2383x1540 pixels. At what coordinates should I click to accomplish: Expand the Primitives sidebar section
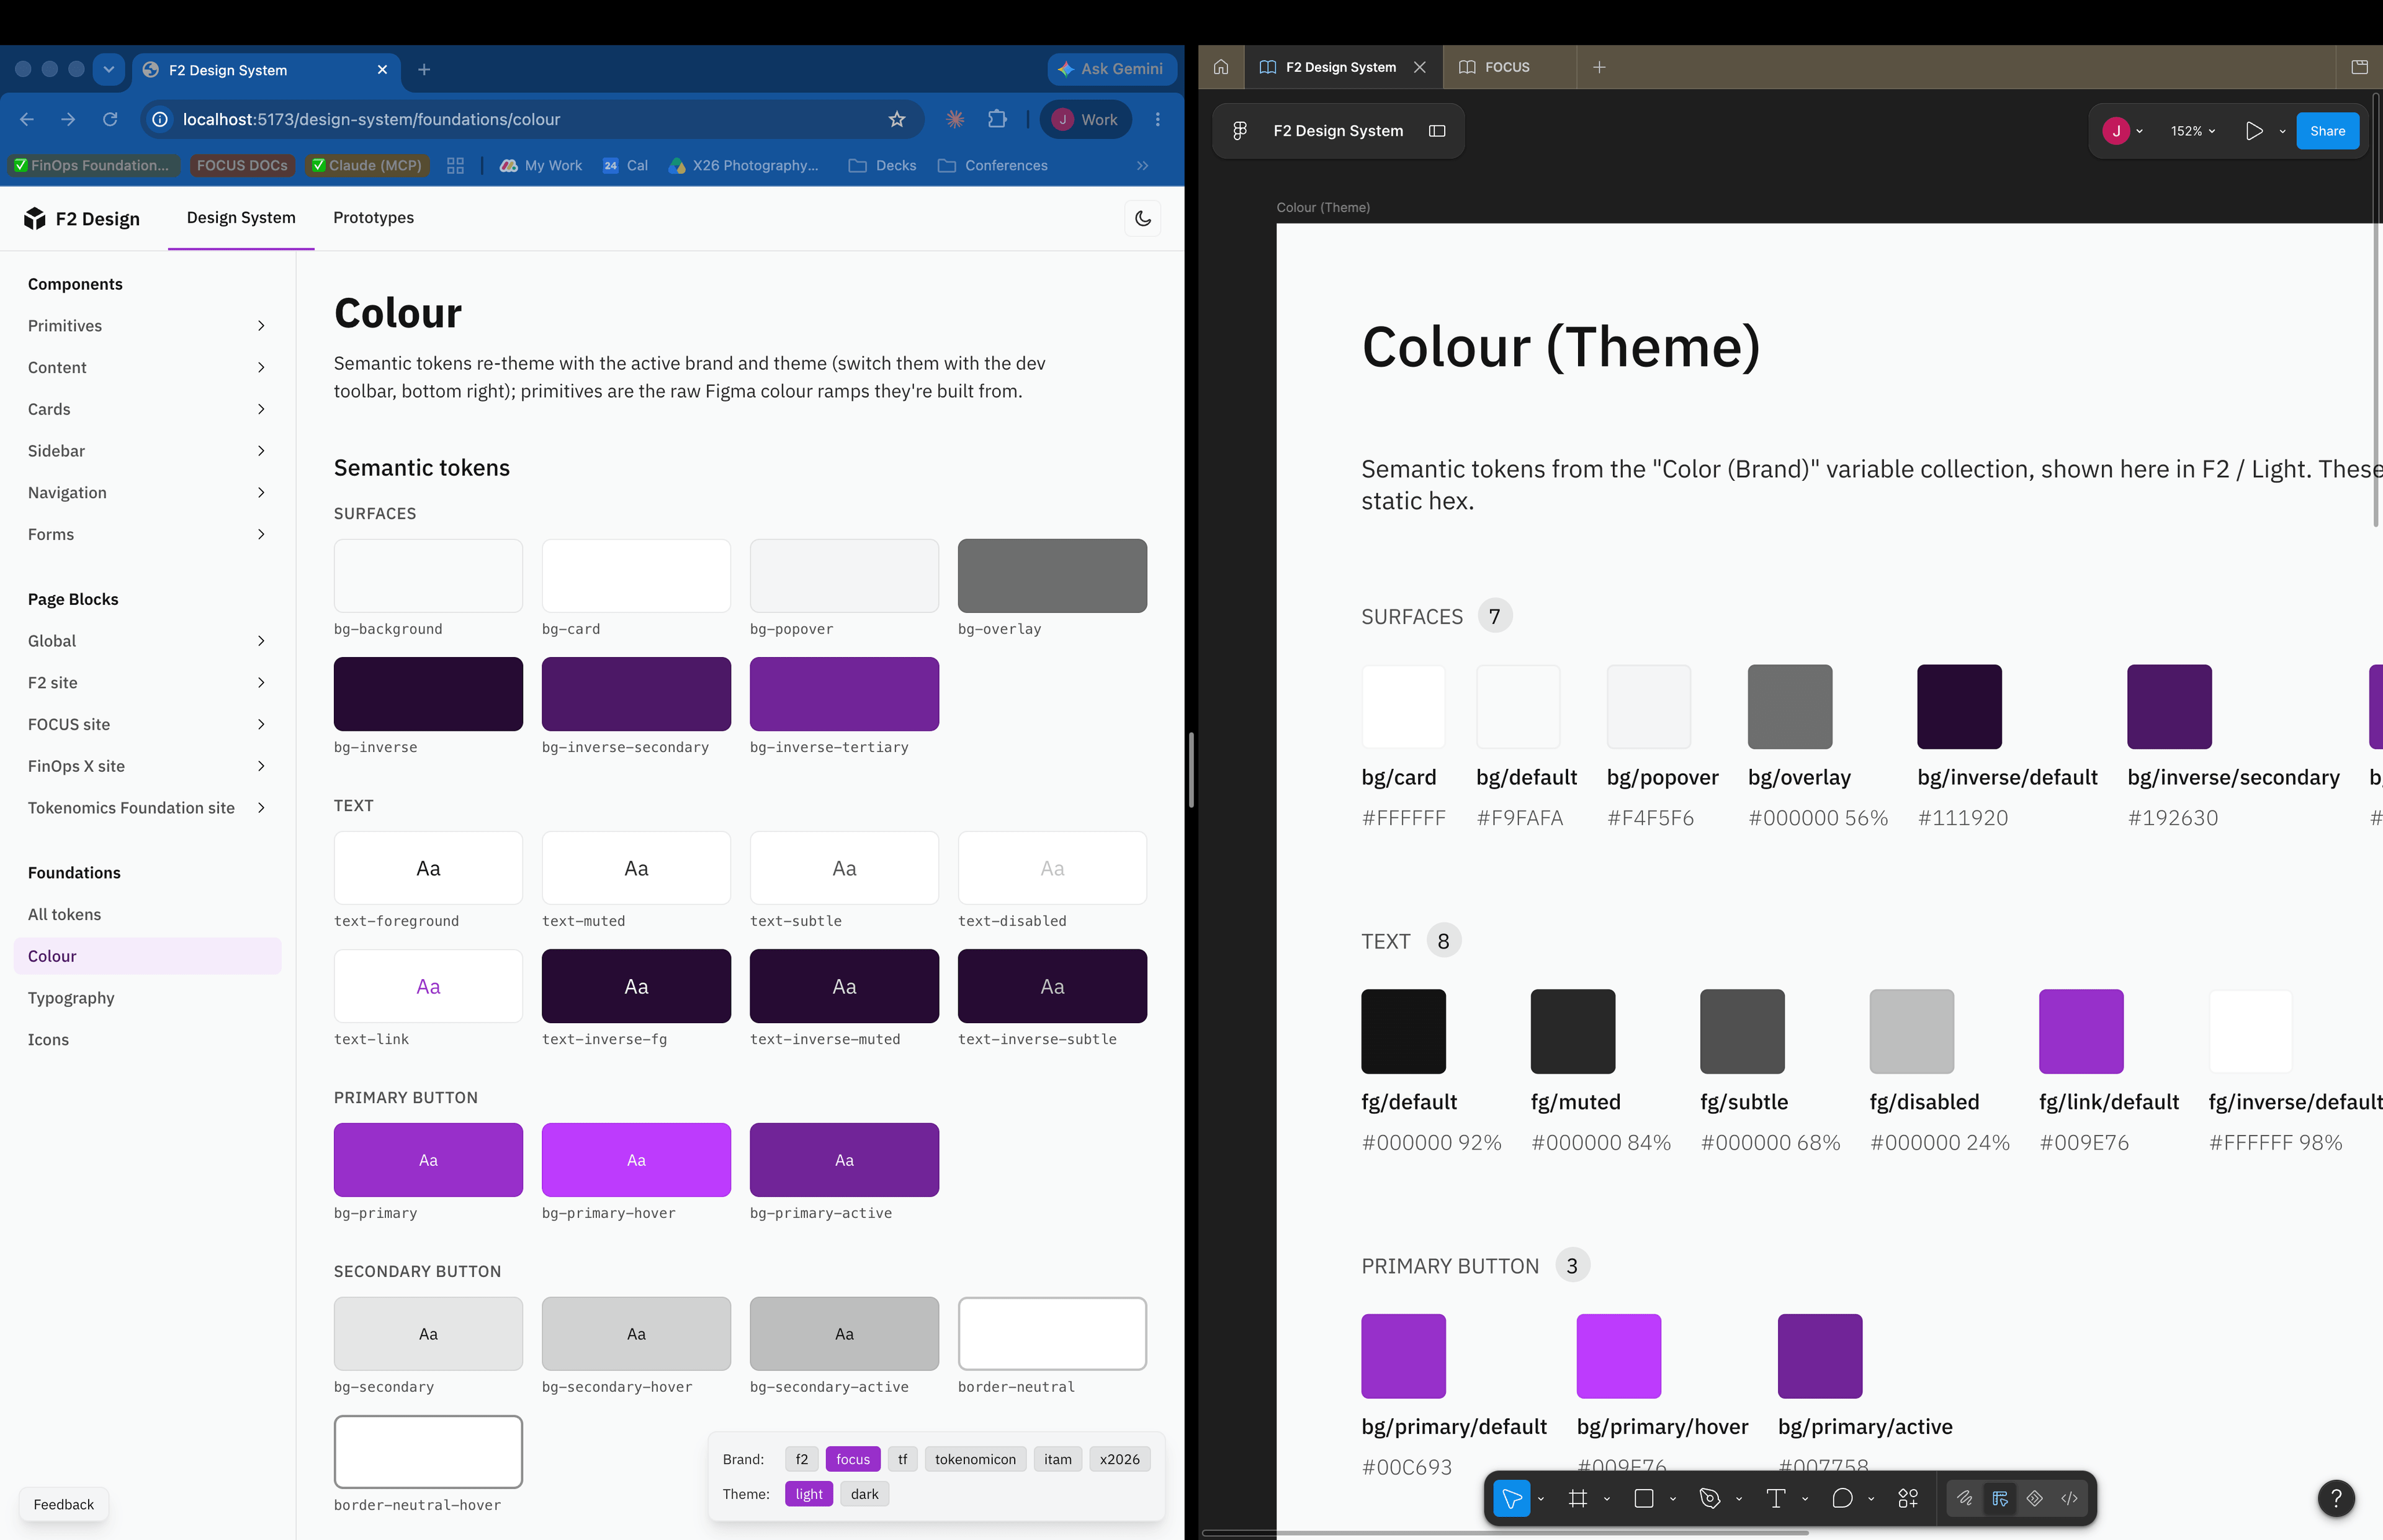148,326
